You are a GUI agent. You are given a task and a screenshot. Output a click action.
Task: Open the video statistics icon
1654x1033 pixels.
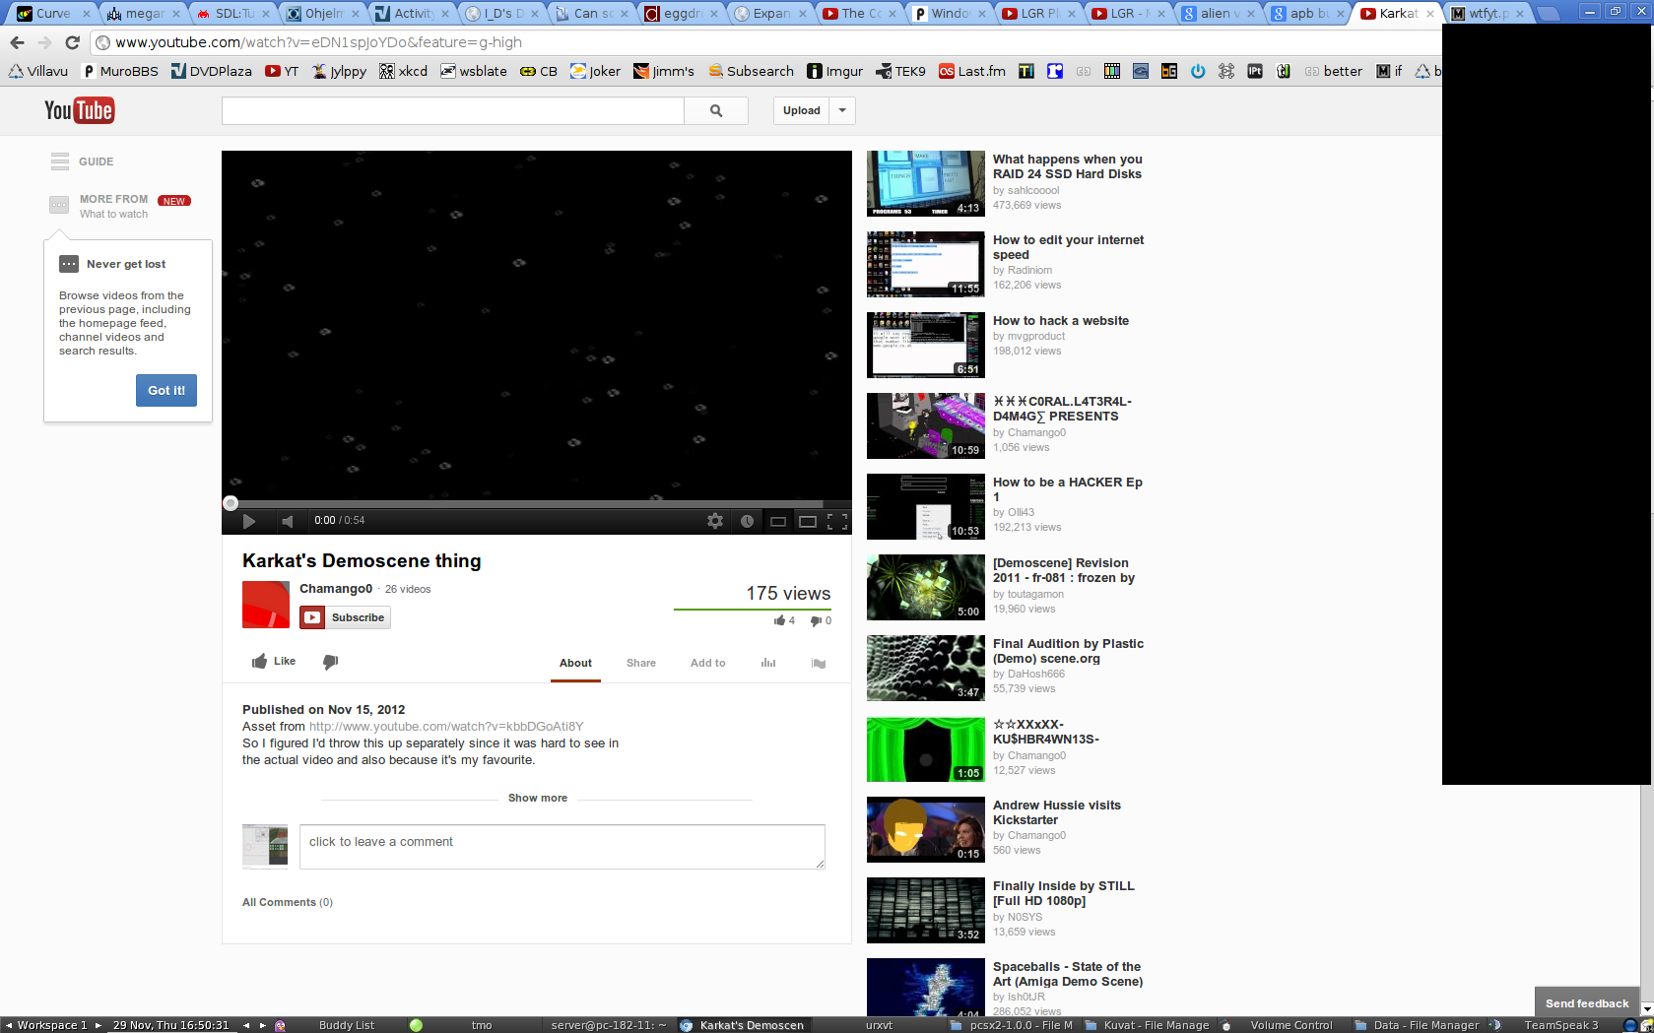[768, 663]
